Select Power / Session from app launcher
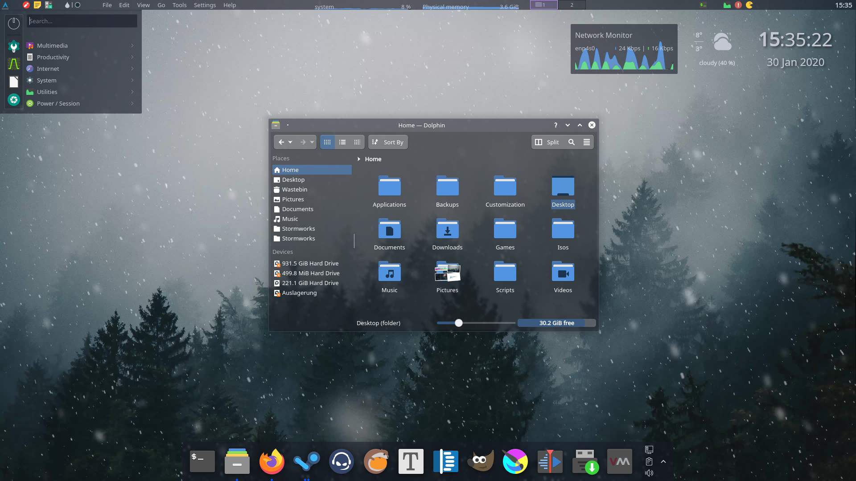Image resolution: width=856 pixels, height=481 pixels. point(58,103)
